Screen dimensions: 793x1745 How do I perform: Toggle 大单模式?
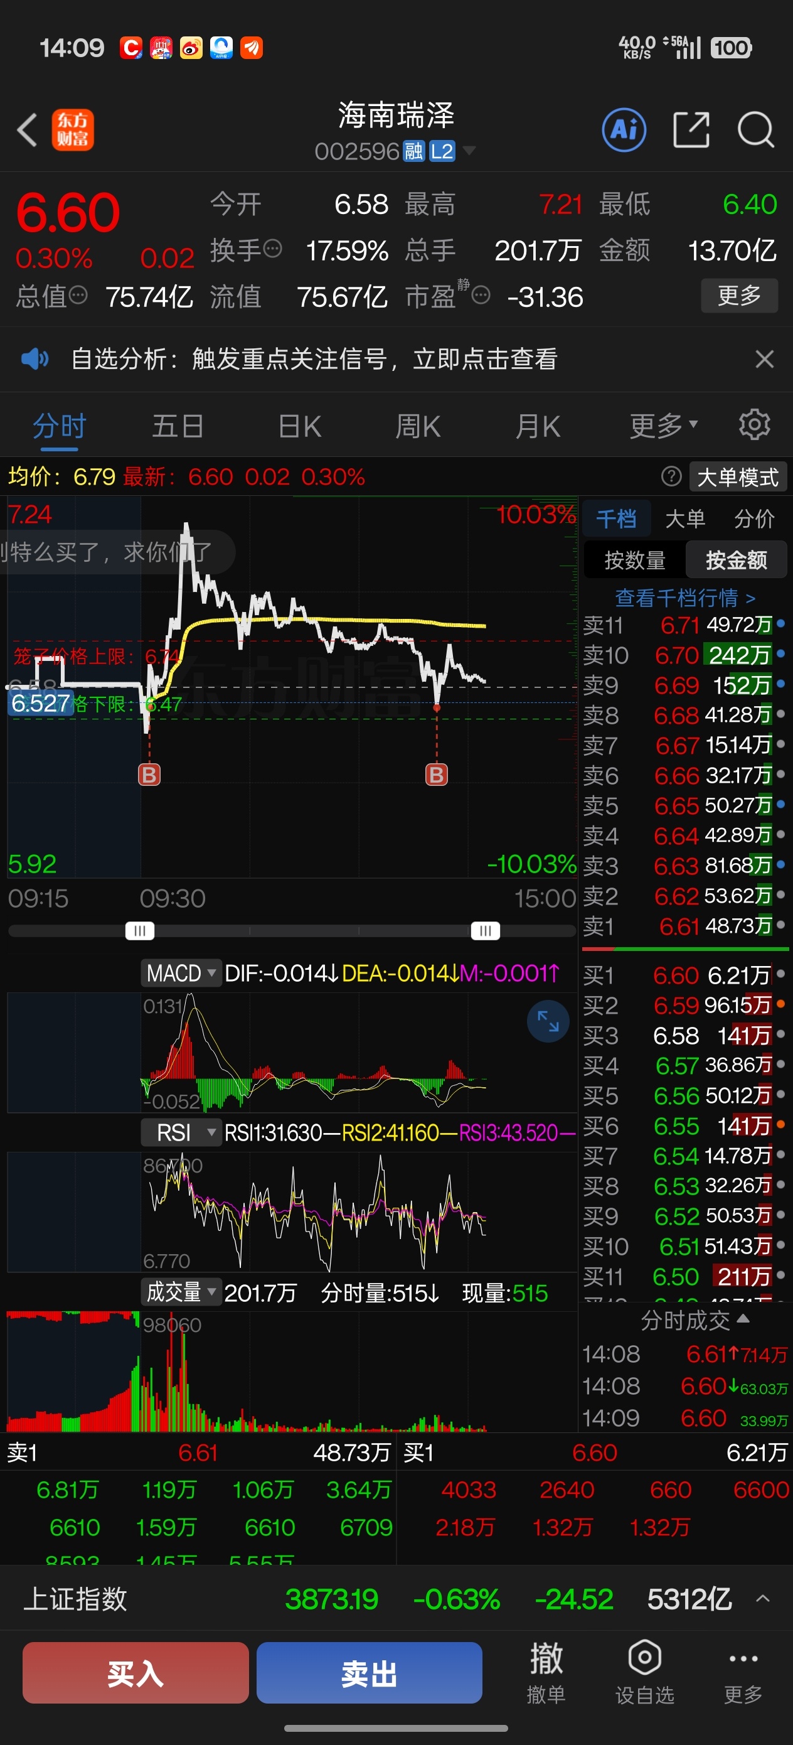tap(738, 477)
